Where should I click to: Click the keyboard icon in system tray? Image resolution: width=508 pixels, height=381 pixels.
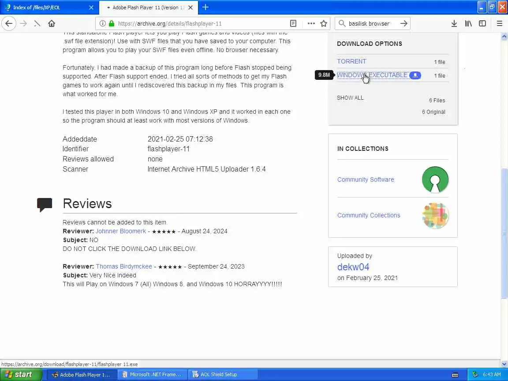455,375
